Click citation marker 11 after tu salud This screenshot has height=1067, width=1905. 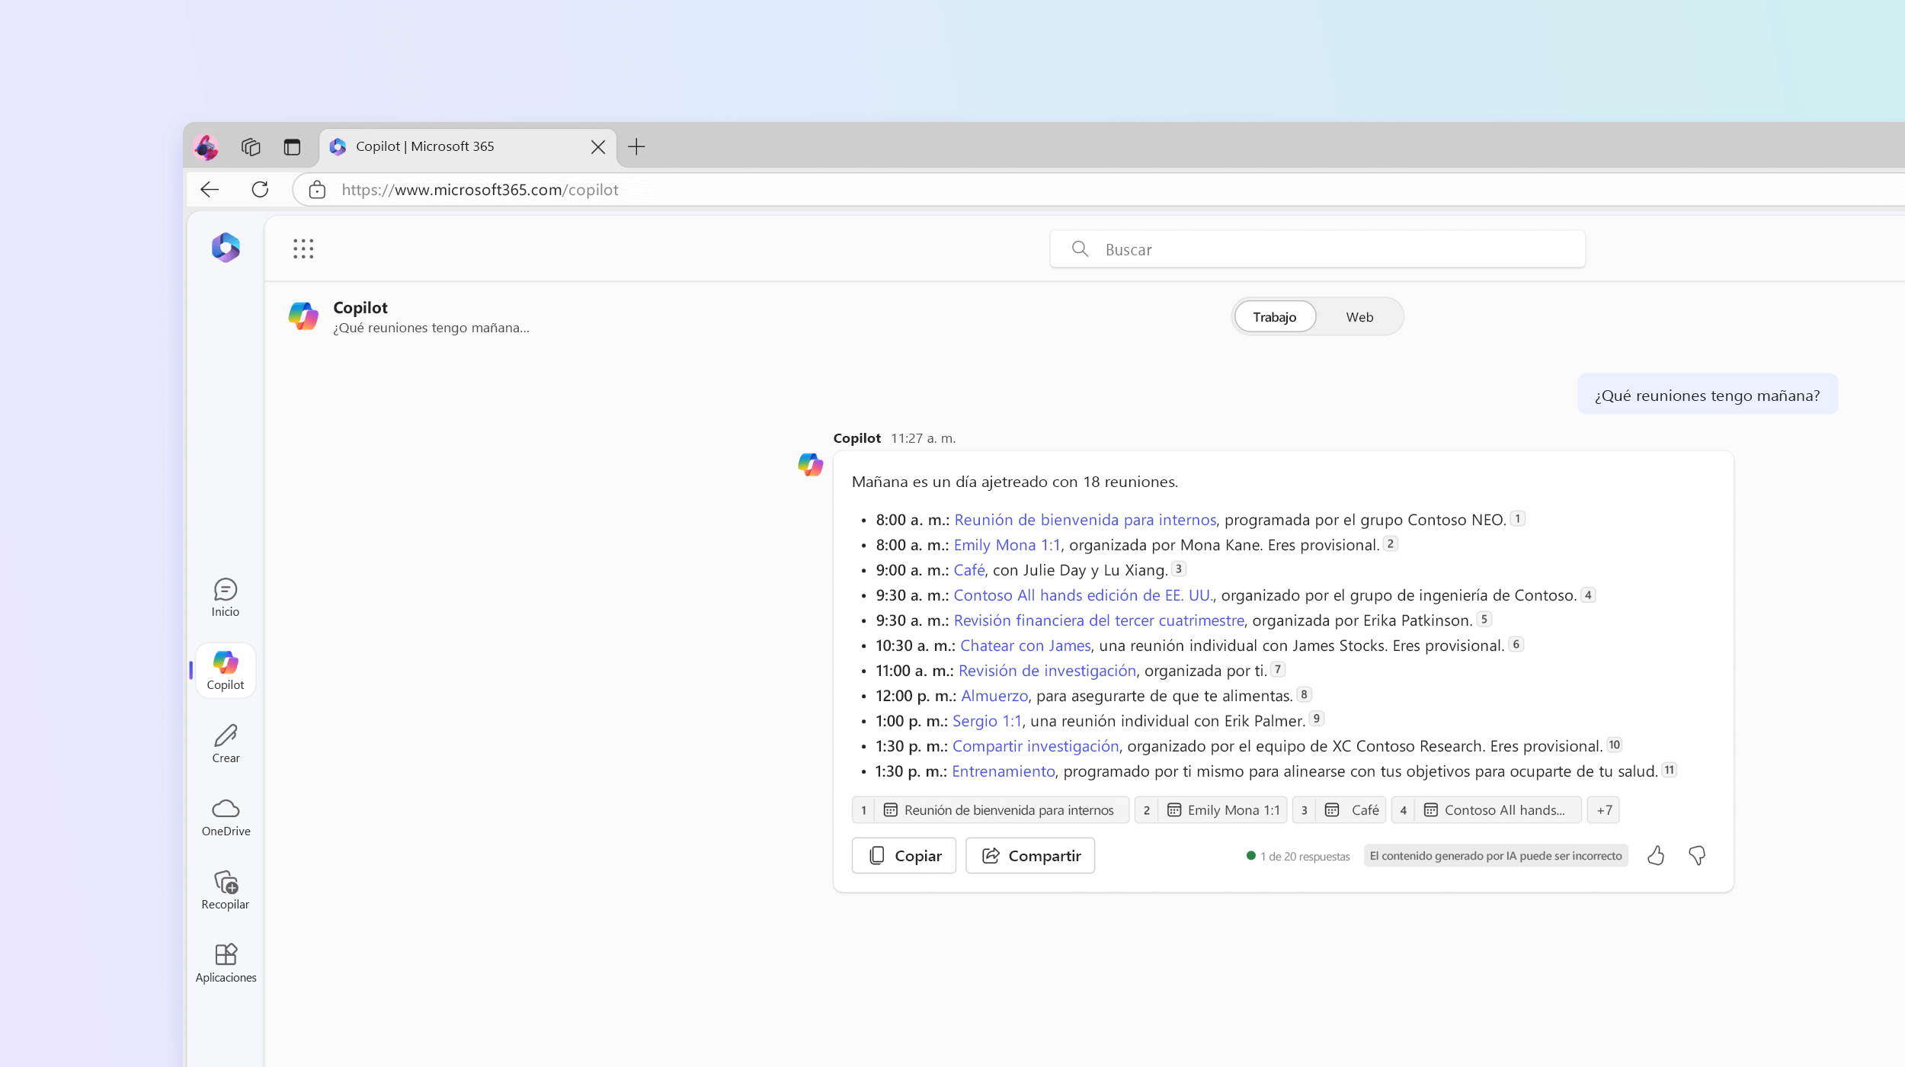click(x=1669, y=770)
